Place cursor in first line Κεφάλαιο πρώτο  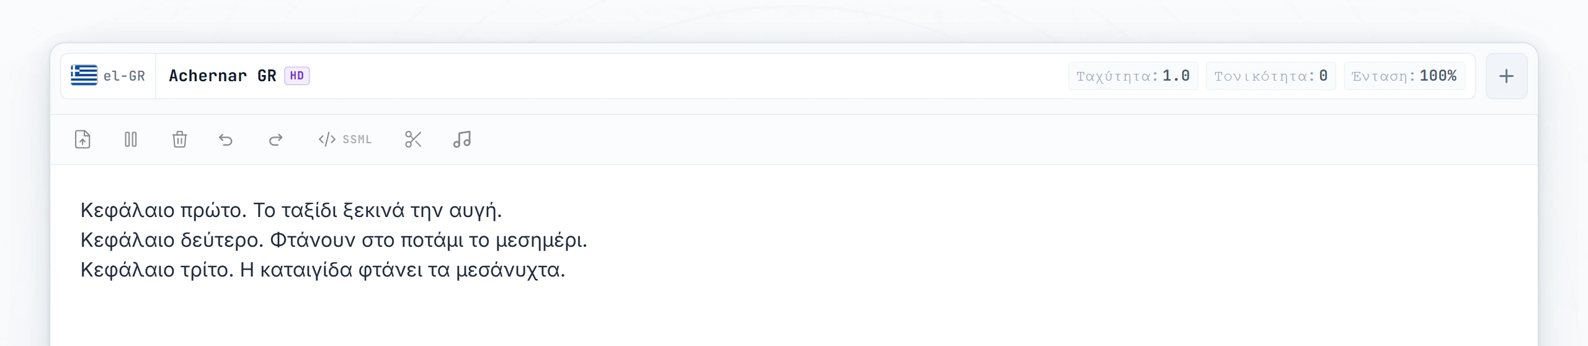pyautogui.click(x=291, y=210)
